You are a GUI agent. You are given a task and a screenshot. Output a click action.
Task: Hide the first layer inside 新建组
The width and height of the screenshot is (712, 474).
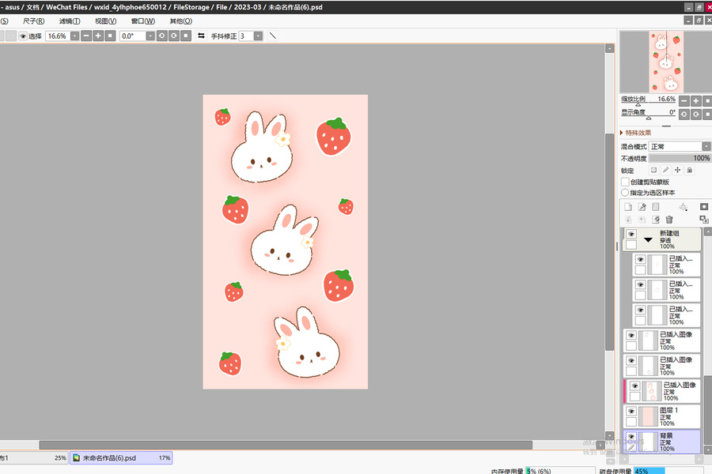point(640,259)
